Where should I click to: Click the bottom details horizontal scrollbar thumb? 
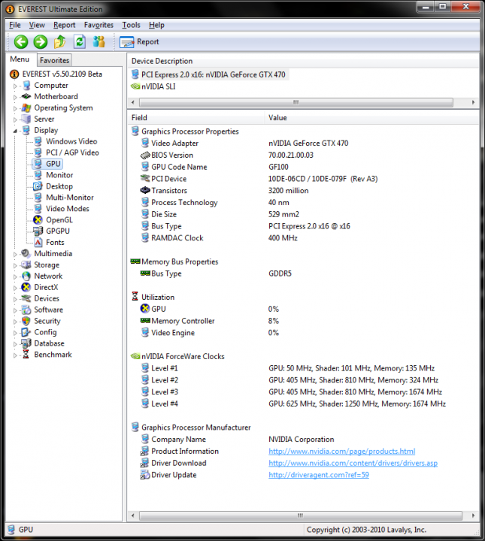point(301,515)
